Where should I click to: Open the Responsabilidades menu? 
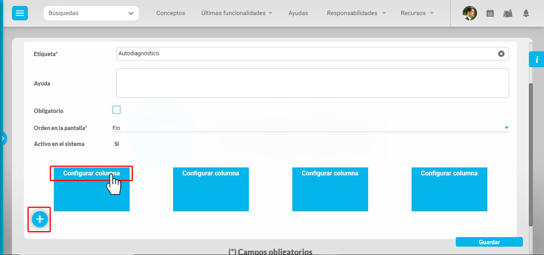coord(356,13)
